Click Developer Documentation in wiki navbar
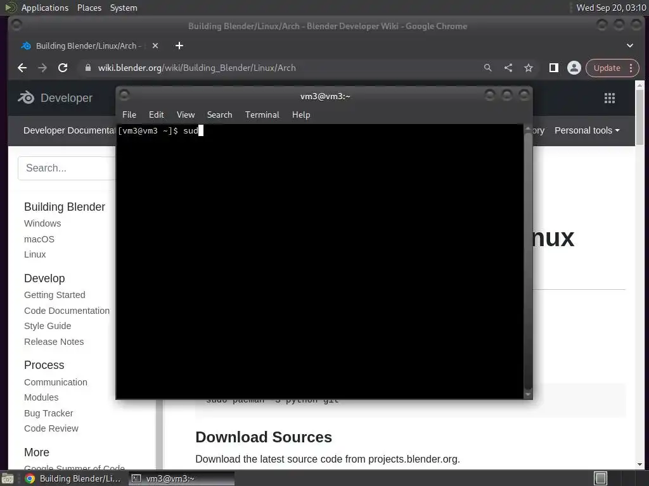This screenshot has height=486, width=649. pyautogui.click(x=69, y=130)
